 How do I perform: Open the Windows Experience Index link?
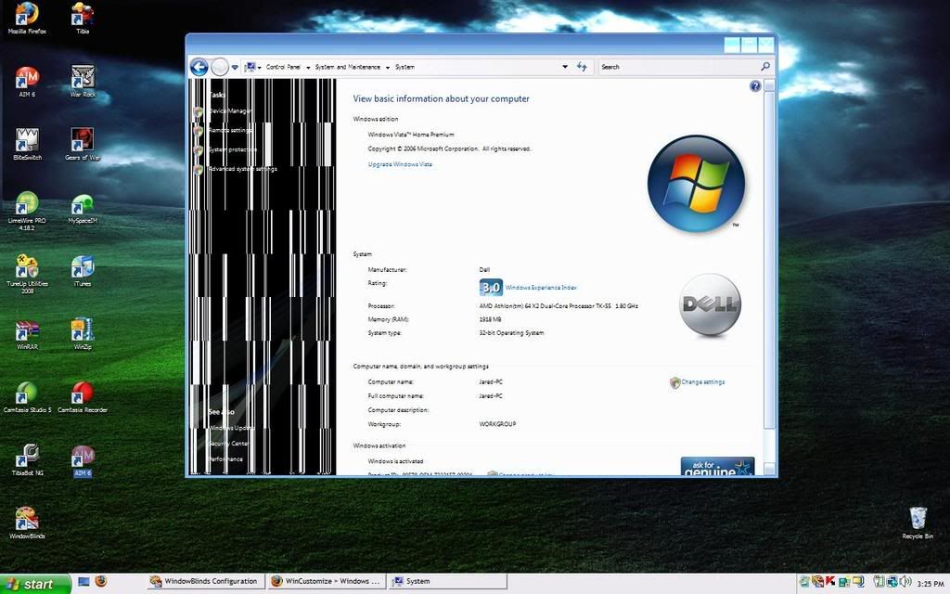[x=541, y=288]
